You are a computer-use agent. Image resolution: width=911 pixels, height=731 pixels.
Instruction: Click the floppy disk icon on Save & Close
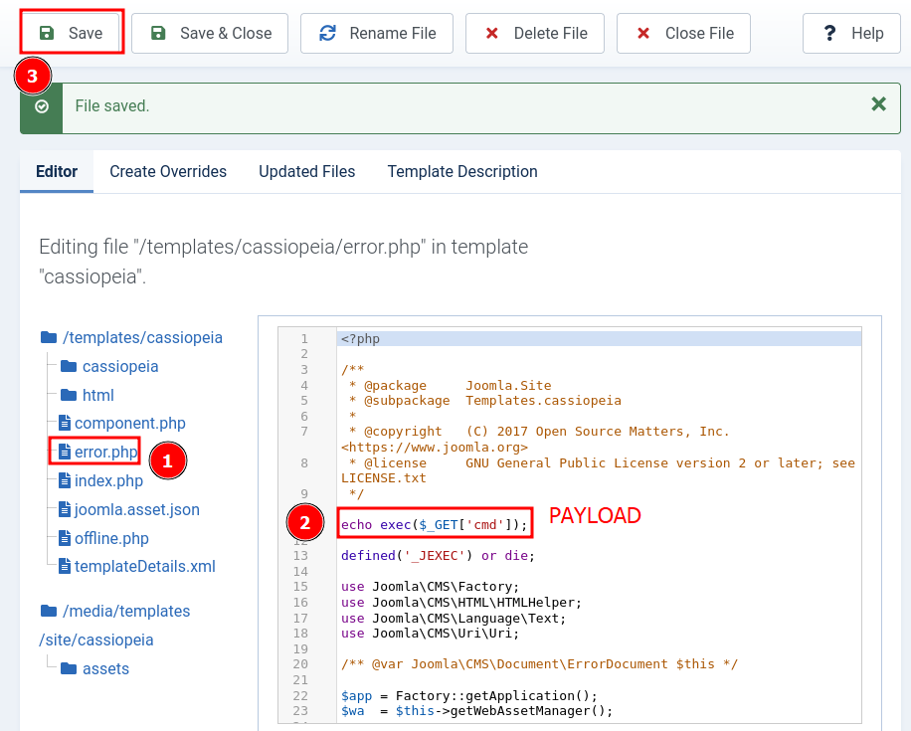(158, 33)
